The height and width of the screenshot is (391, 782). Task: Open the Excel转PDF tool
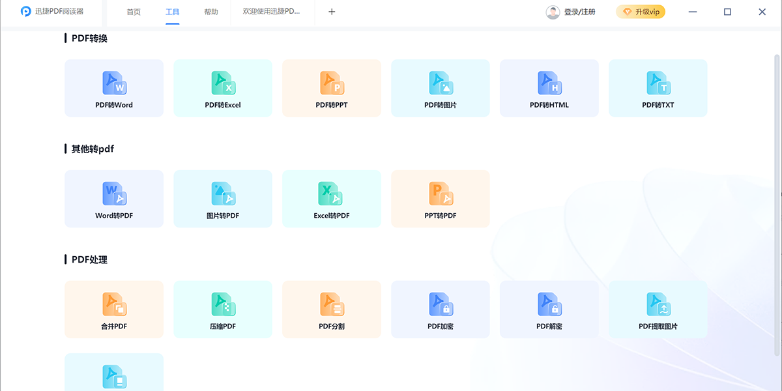point(331,199)
